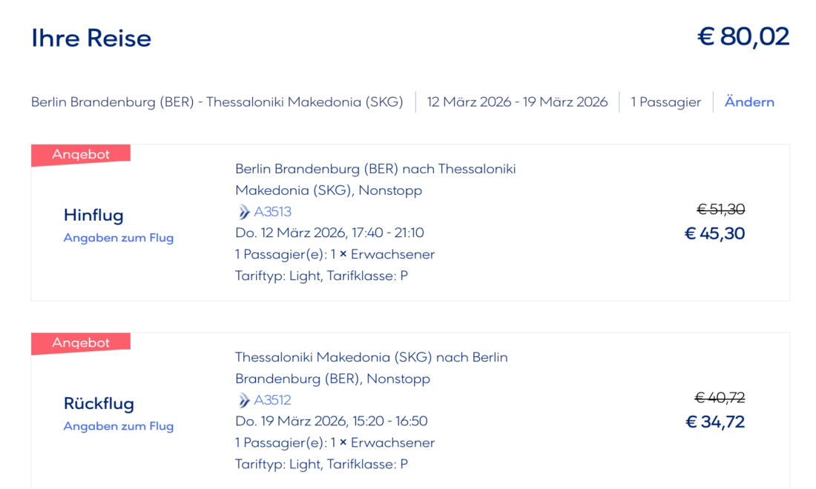This screenshot has height=489, width=816.
Task: Select the Hinflug discounted price € 45,30
Action: 714,234
